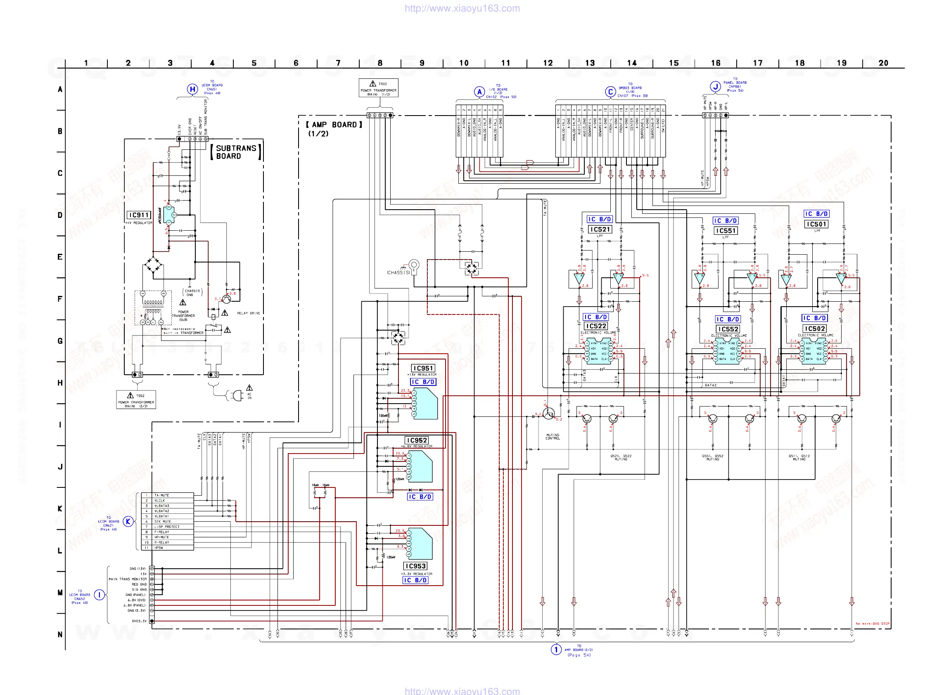Click the circled I connector marker

pyautogui.click(x=99, y=595)
